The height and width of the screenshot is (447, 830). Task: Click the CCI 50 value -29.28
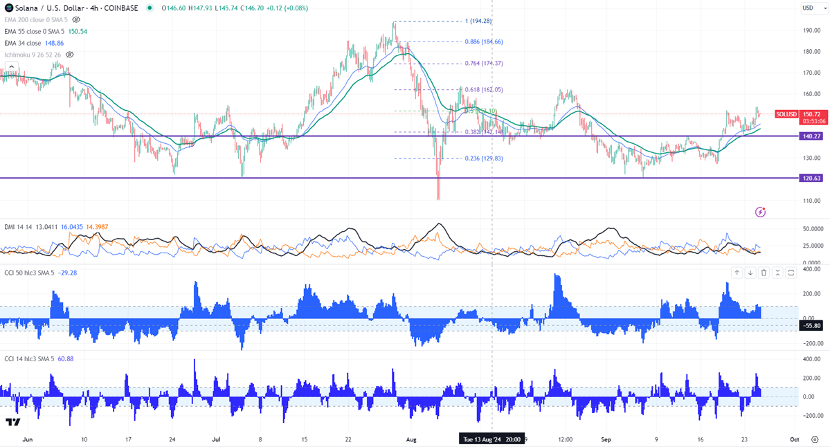(67, 273)
